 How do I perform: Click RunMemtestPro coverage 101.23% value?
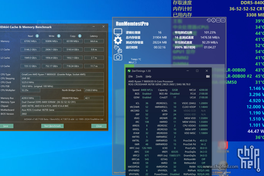pyautogui.click(x=210, y=32)
